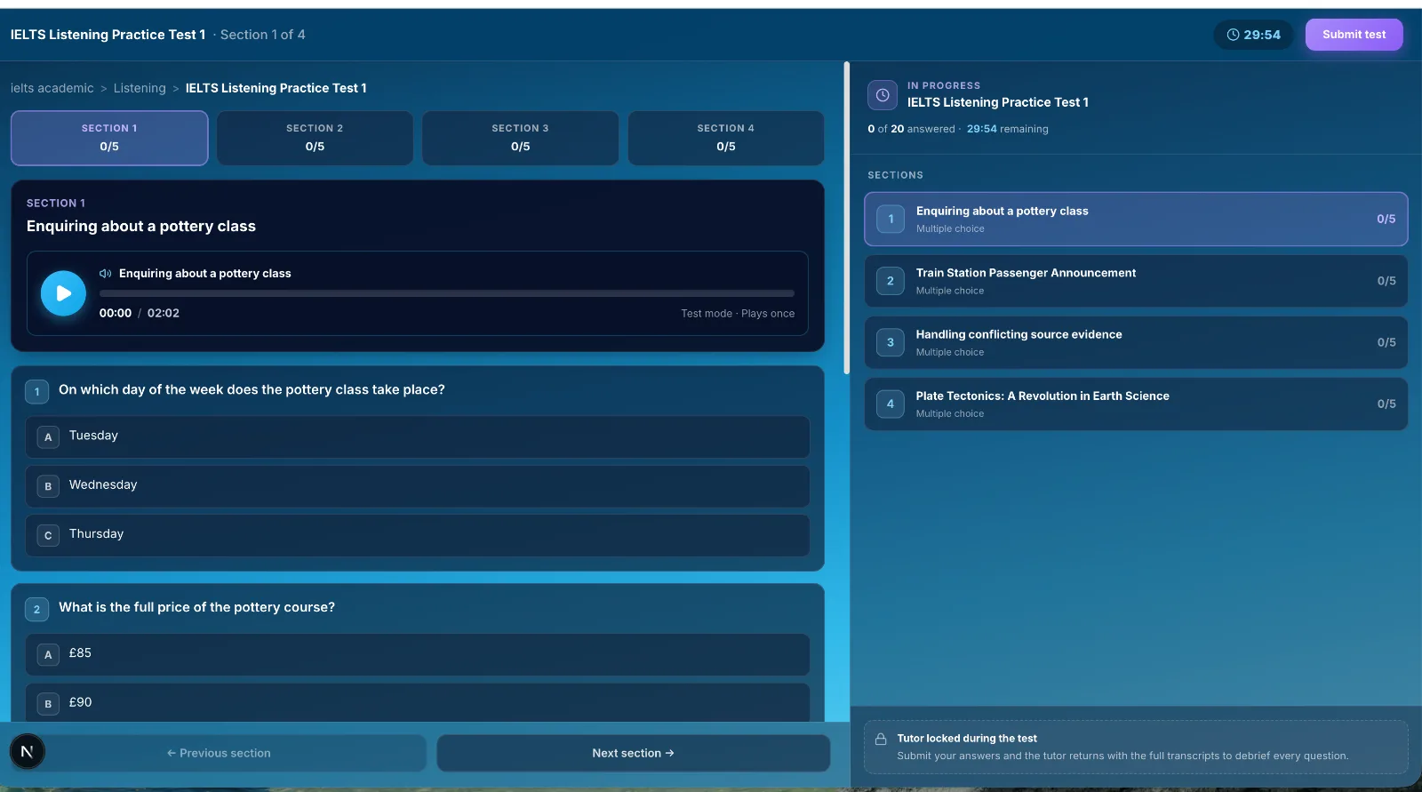Click the '0 of 20 answered' status text

(x=911, y=129)
